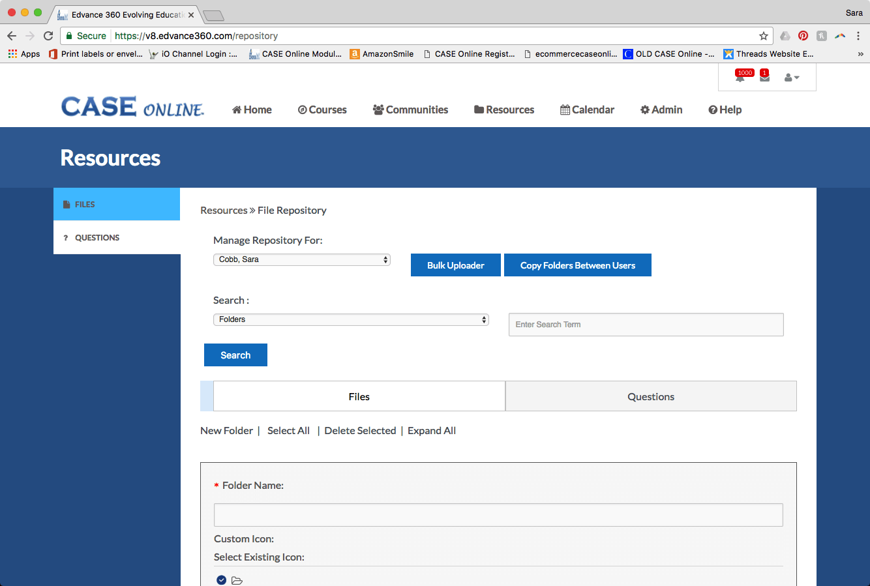Image resolution: width=870 pixels, height=586 pixels.
Task: Click the Pinterest extension icon
Action: coord(803,36)
